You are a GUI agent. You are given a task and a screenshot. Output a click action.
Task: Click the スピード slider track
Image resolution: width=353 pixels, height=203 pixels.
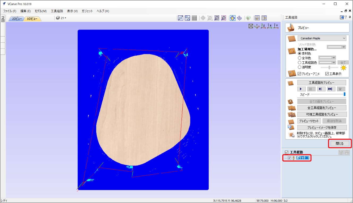(327, 94)
